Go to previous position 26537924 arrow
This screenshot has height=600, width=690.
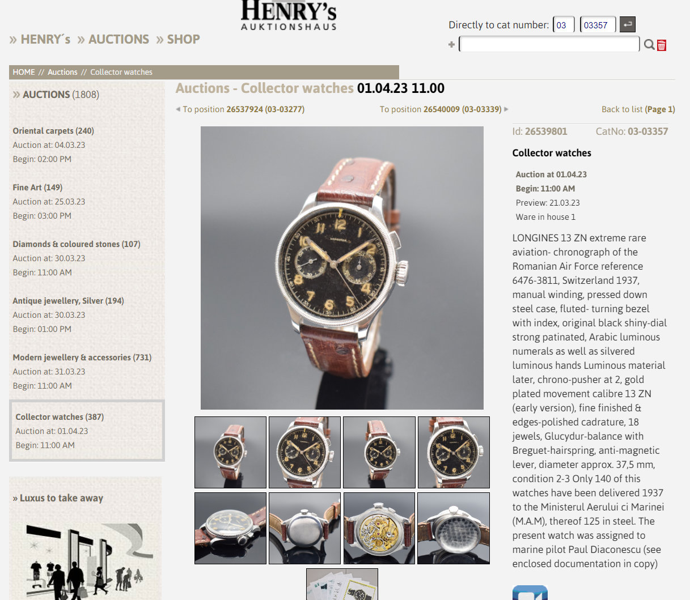(178, 109)
